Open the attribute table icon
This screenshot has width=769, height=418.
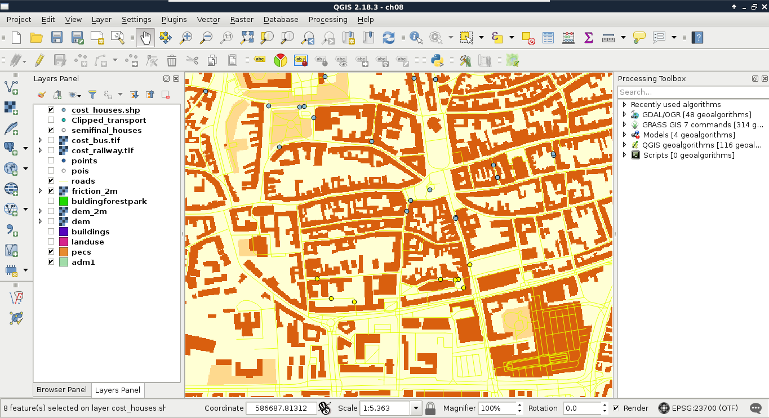click(548, 38)
